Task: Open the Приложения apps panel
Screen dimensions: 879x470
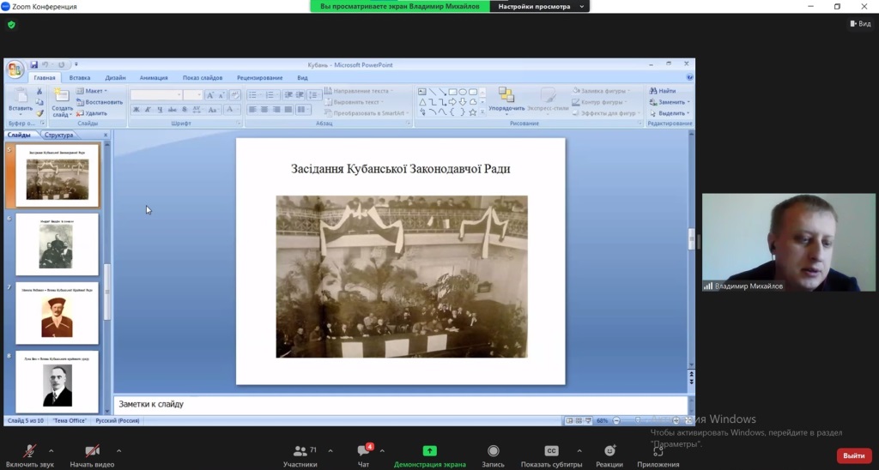Action: pyautogui.click(x=658, y=451)
